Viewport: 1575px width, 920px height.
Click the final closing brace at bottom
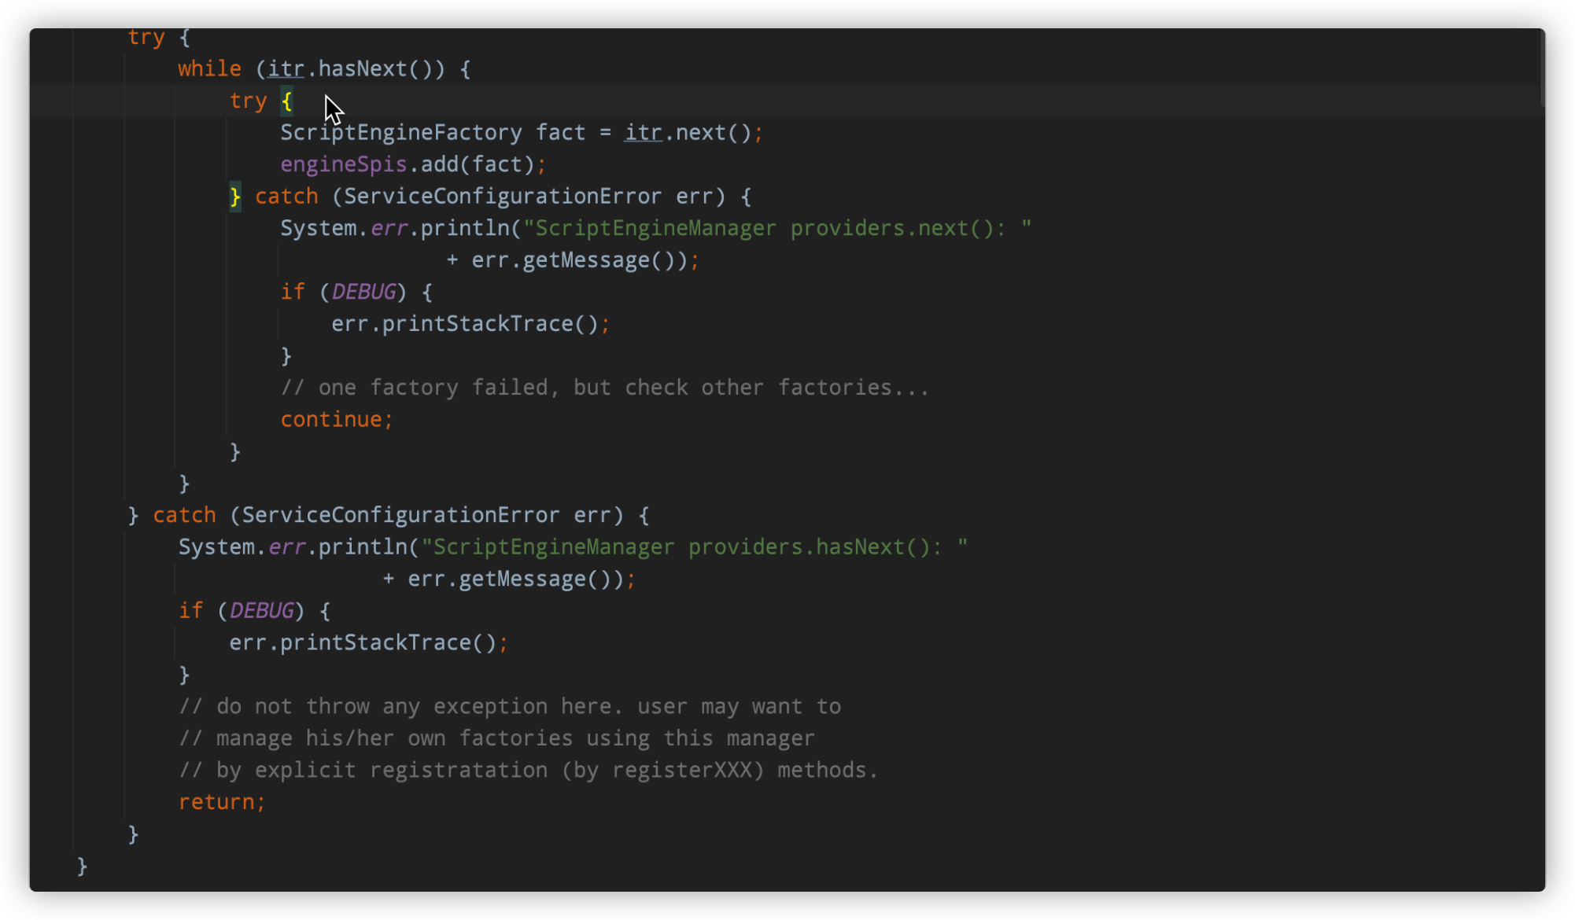click(x=82, y=866)
